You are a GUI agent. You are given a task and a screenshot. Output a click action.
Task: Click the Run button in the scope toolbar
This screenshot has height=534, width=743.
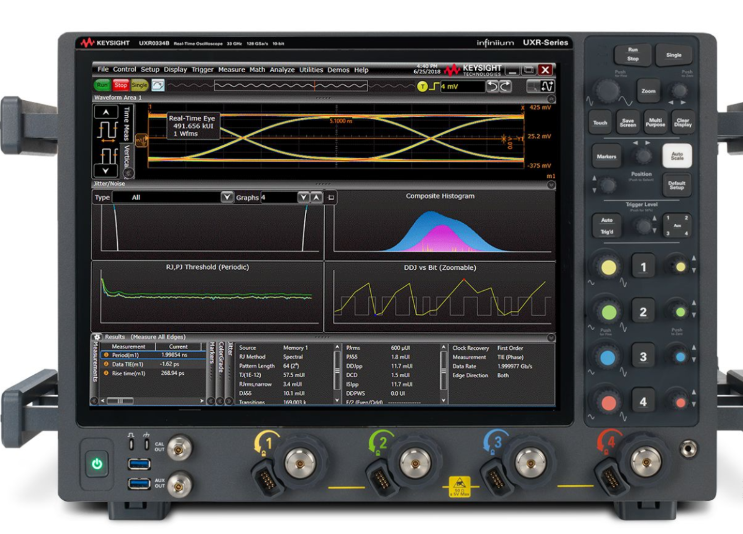pos(102,86)
